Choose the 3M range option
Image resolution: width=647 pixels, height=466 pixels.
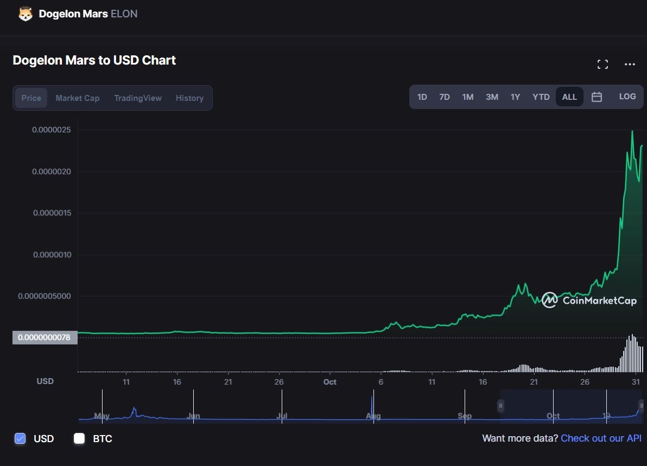coord(492,97)
